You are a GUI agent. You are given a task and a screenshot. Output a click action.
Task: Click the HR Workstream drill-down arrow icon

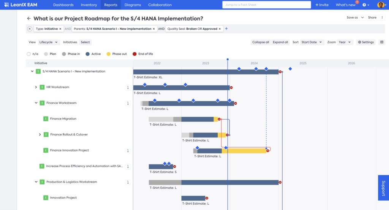pyautogui.click(x=128, y=87)
